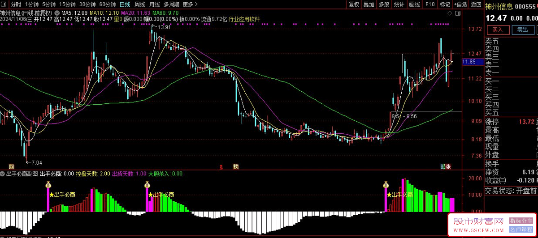Screen dimensions: 538x238
Task: Click the first ★出手必赢 signal label
Action: click(x=62, y=195)
